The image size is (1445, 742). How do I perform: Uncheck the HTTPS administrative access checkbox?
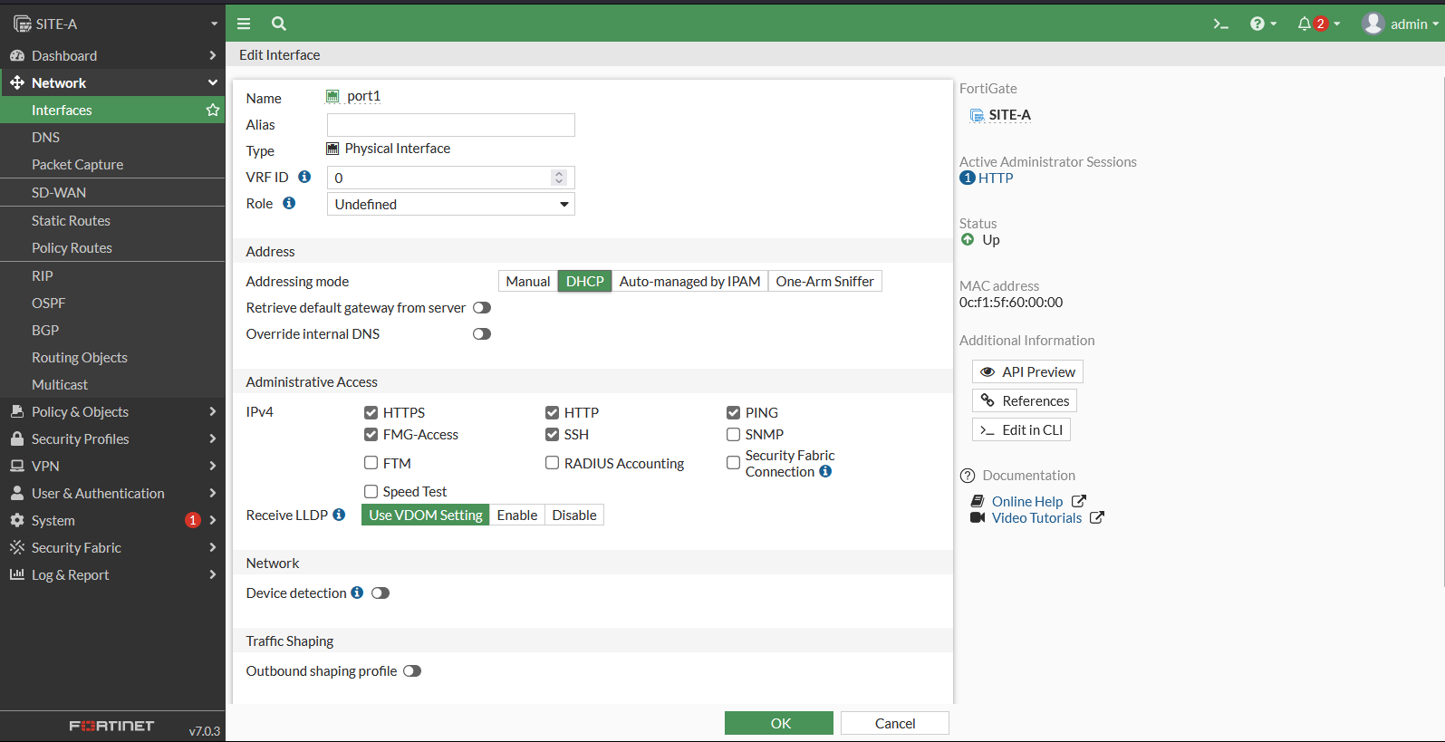click(x=371, y=412)
